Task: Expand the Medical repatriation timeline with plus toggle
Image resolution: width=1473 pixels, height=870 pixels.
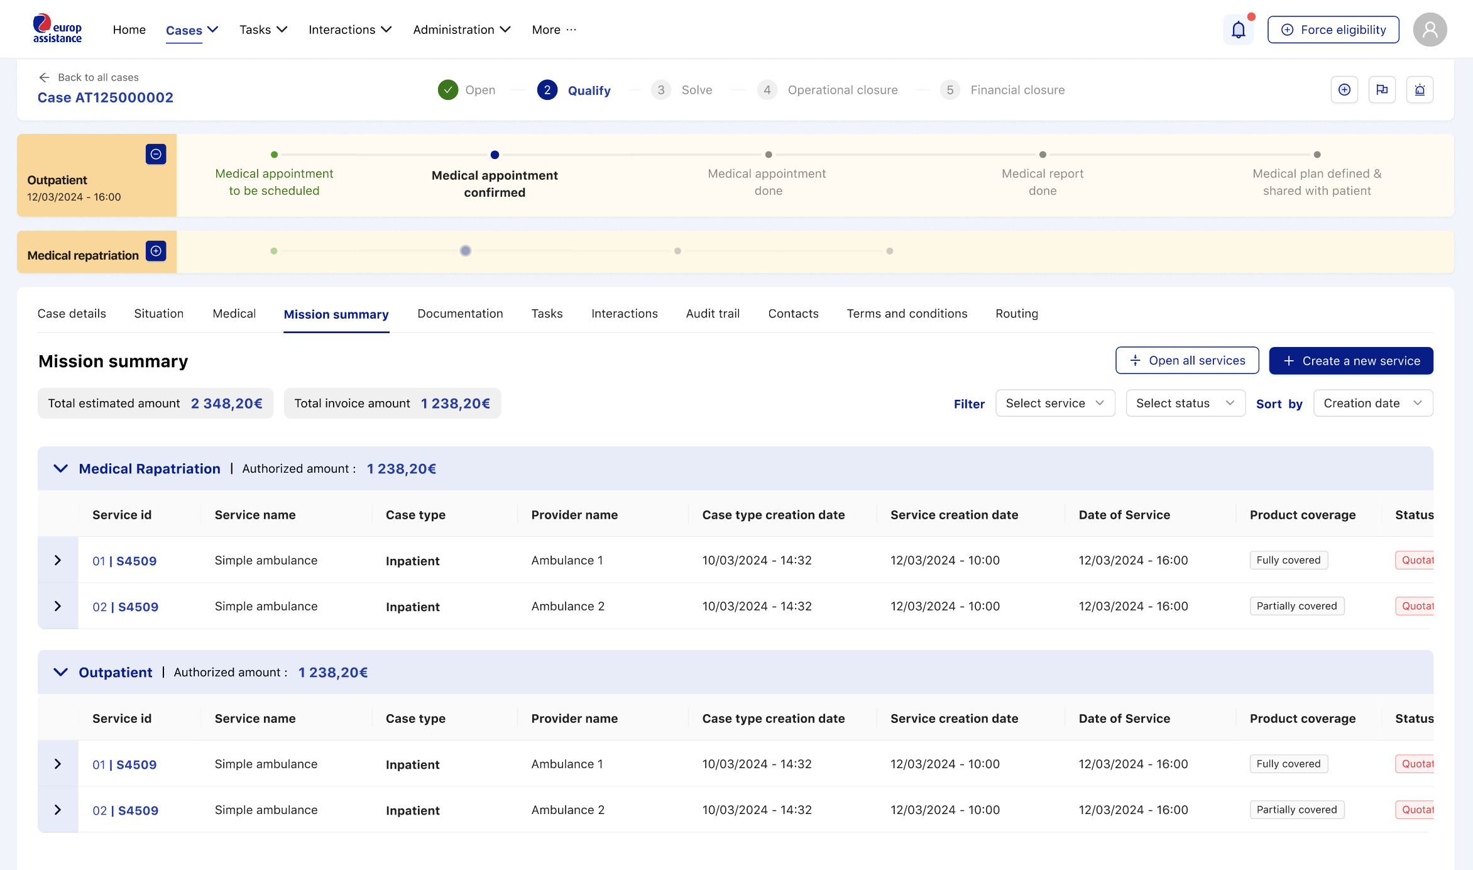Action: click(156, 251)
